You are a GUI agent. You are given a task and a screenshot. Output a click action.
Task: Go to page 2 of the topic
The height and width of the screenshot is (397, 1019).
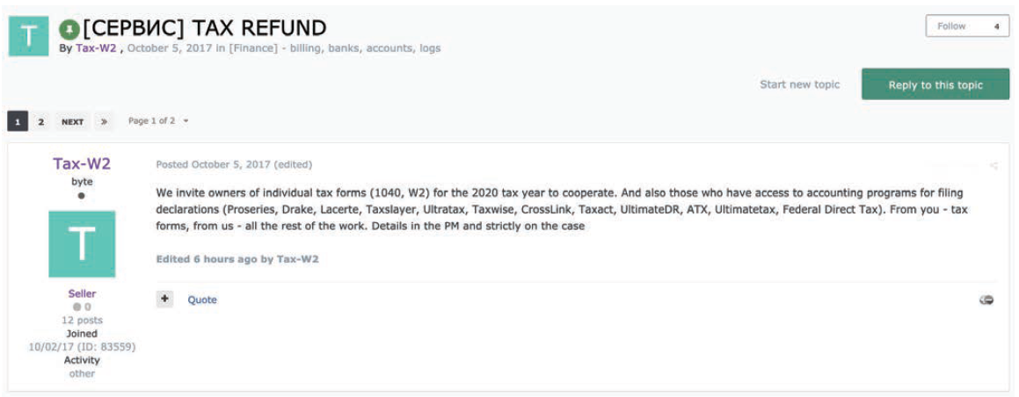[40, 121]
